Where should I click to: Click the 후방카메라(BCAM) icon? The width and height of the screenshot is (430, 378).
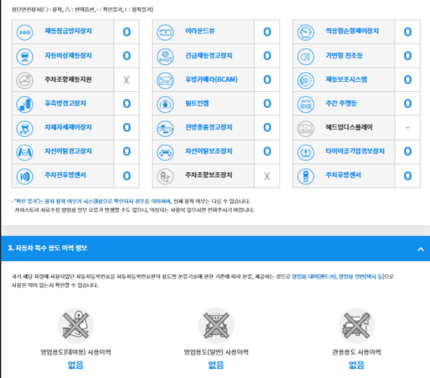coord(165,80)
